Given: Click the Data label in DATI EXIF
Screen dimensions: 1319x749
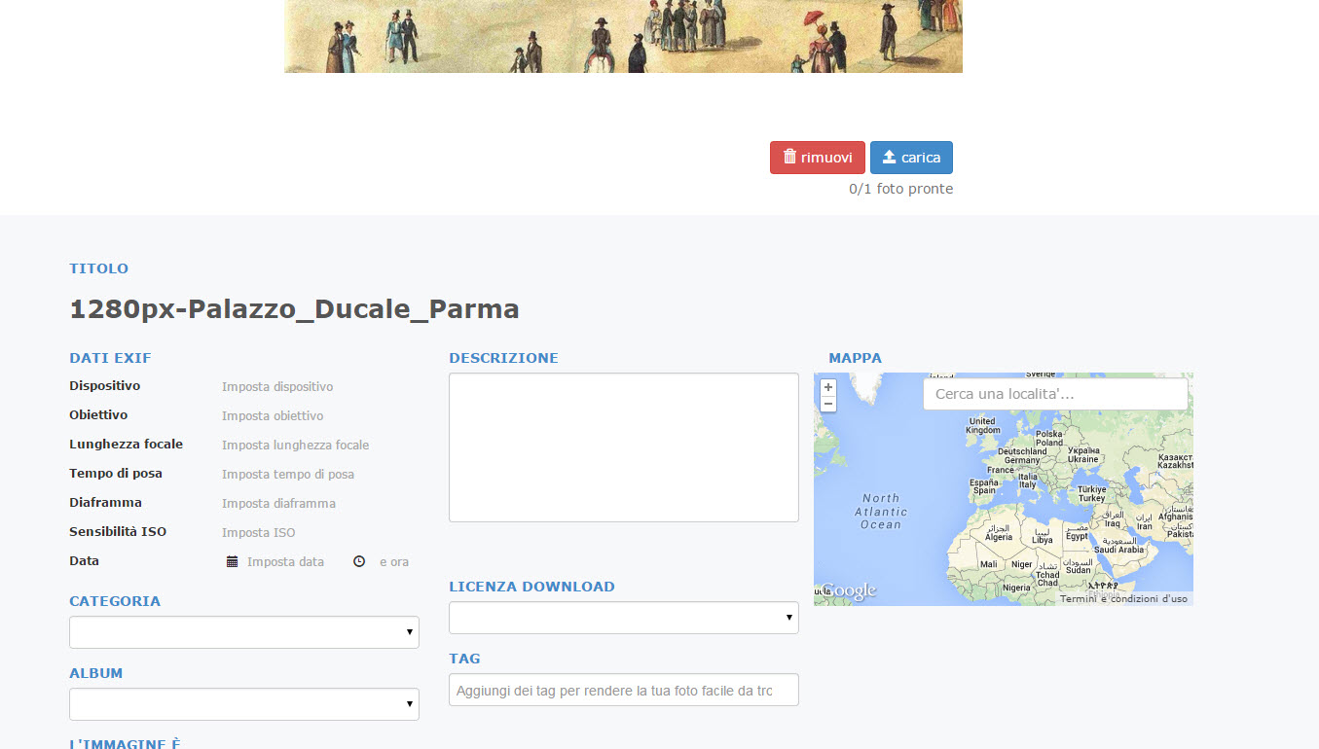Looking at the screenshot, I should 84,561.
